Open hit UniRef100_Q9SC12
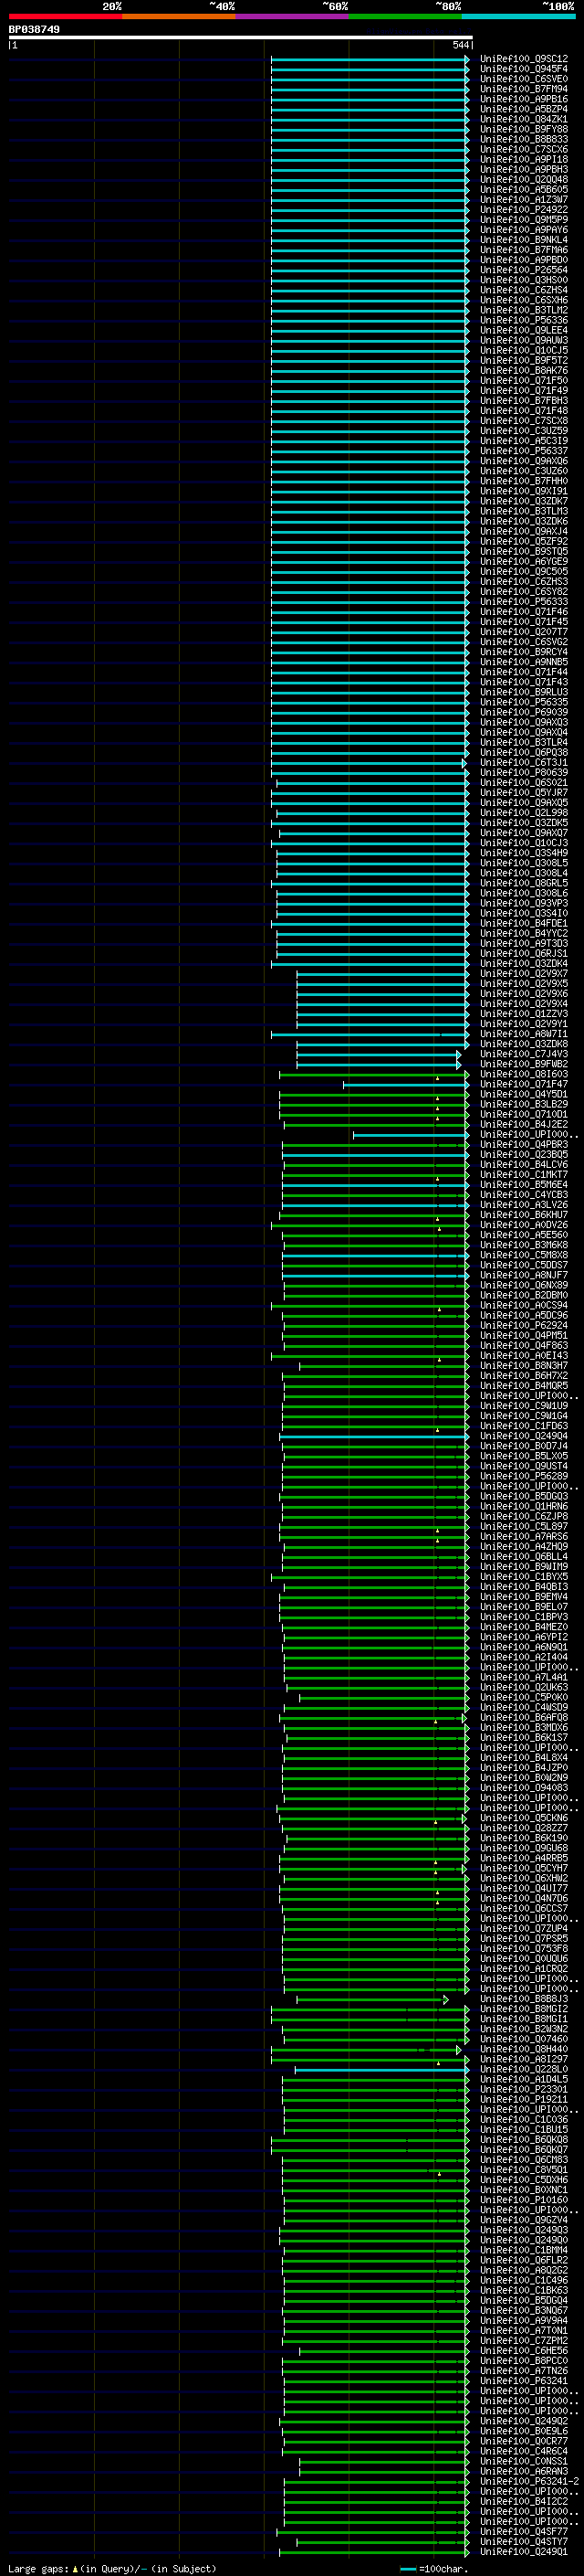 click(x=523, y=59)
